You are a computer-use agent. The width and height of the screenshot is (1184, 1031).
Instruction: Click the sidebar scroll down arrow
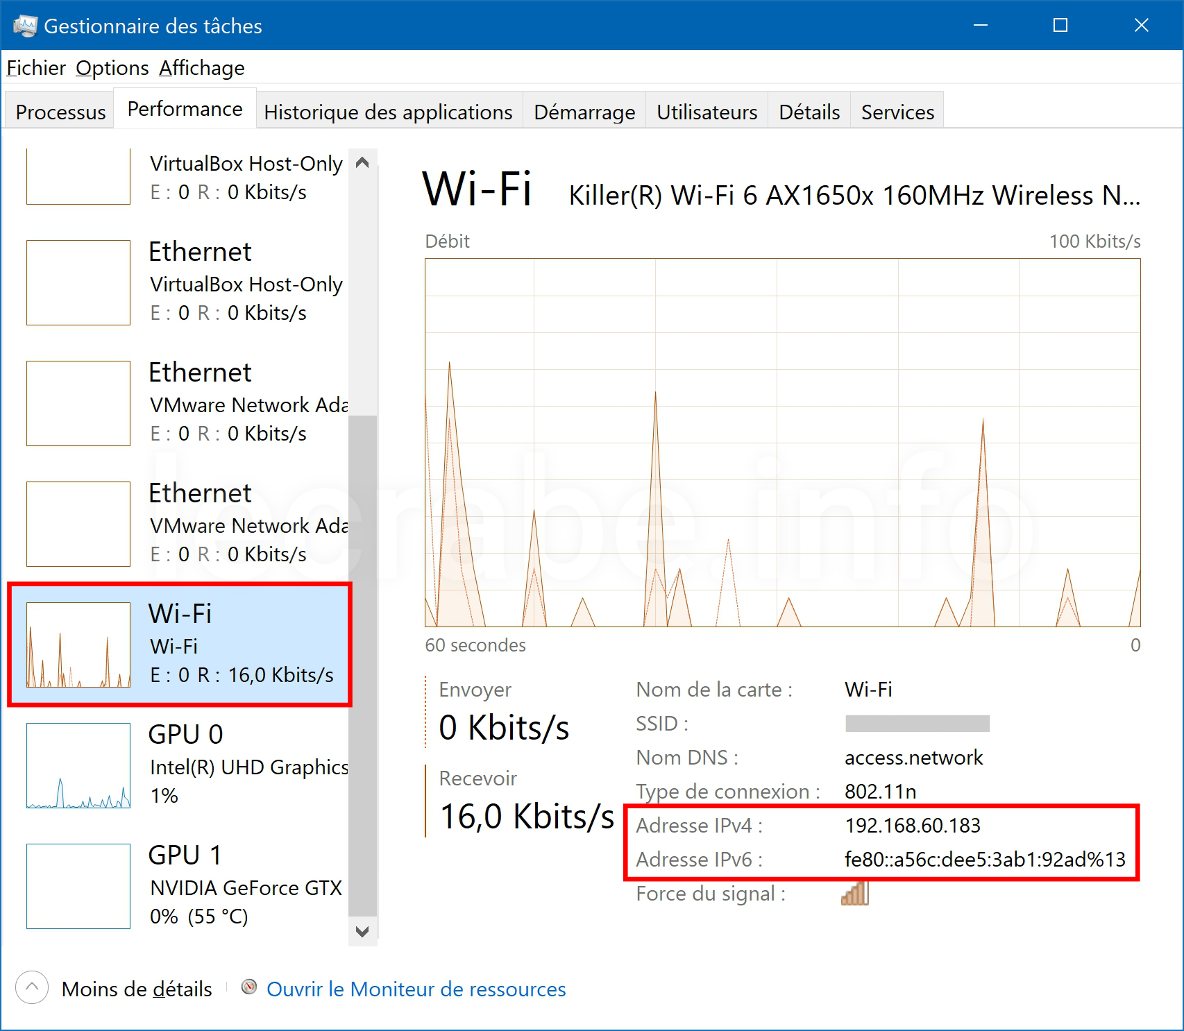(362, 931)
